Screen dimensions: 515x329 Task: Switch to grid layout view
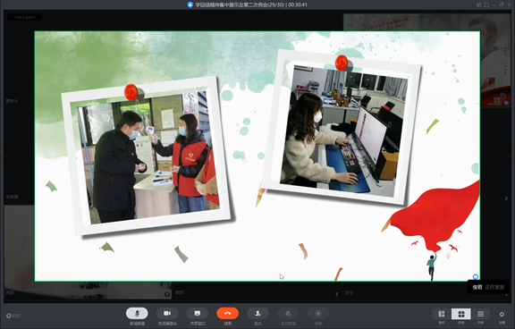461,314
